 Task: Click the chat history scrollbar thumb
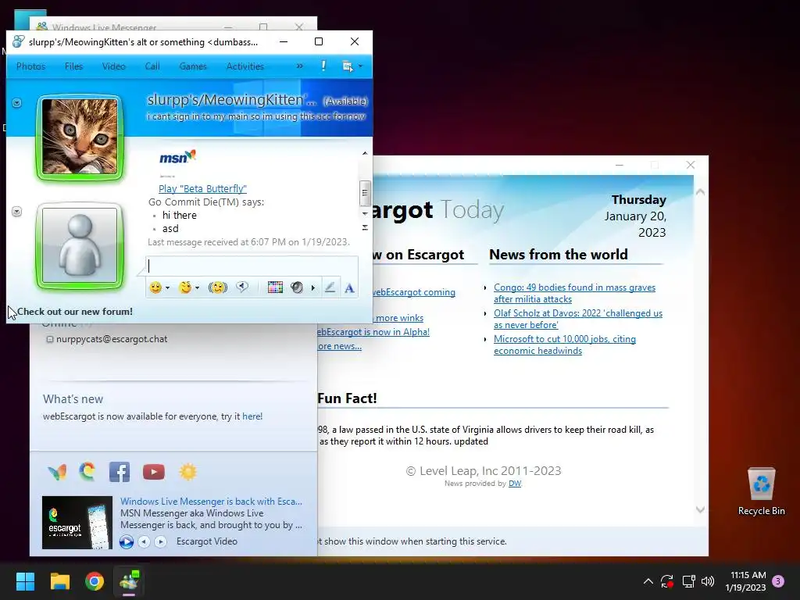click(364, 192)
